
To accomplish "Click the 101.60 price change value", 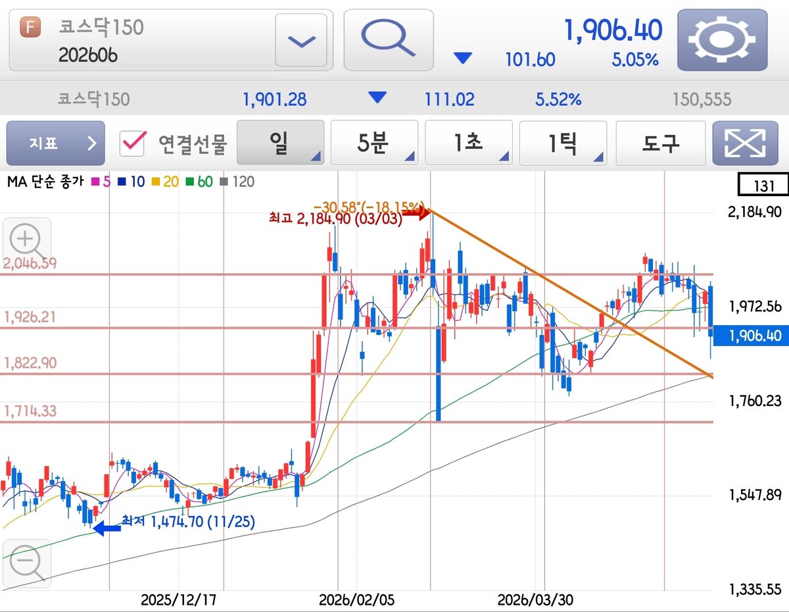I will pyautogui.click(x=530, y=60).
